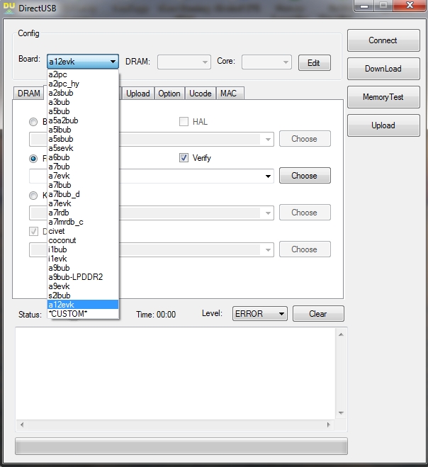Go to the MAC tab
The width and height of the screenshot is (428, 467).
tap(228, 94)
